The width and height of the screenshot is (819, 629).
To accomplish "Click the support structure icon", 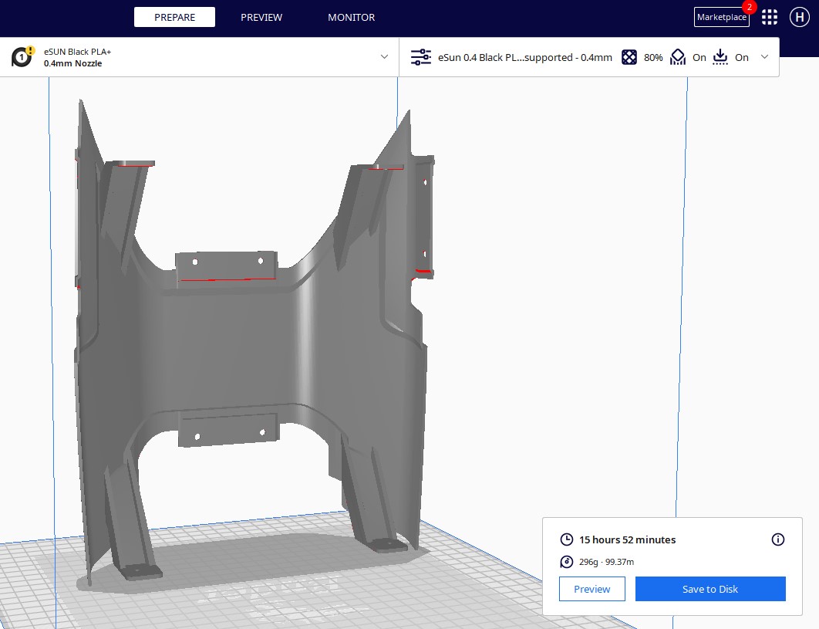I will (677, 57).
